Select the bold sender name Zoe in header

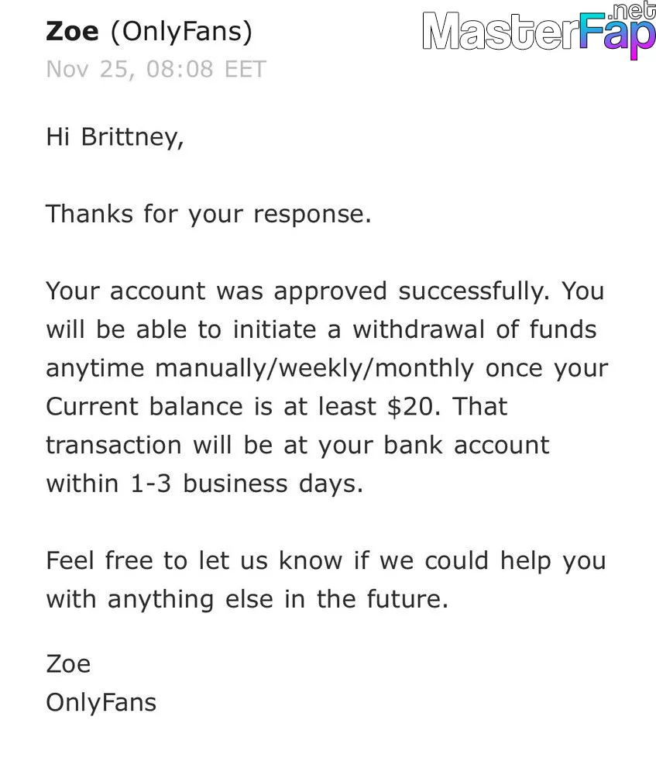72,31
